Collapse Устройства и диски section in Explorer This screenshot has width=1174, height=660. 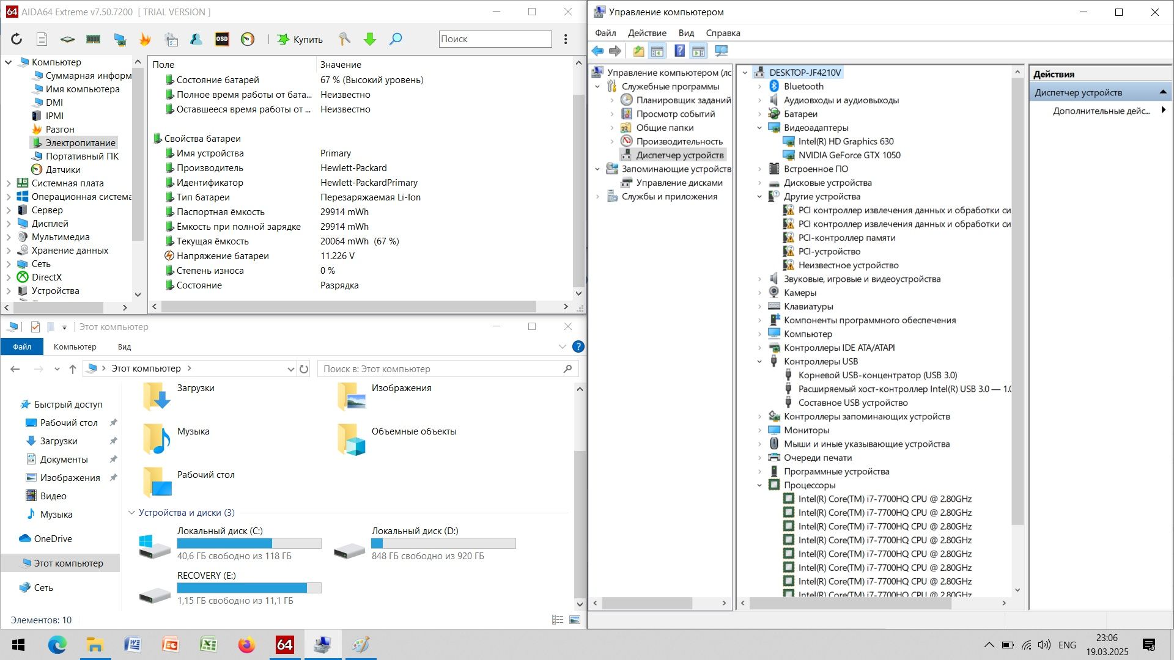pyautogui.click(x=131, y=512)
